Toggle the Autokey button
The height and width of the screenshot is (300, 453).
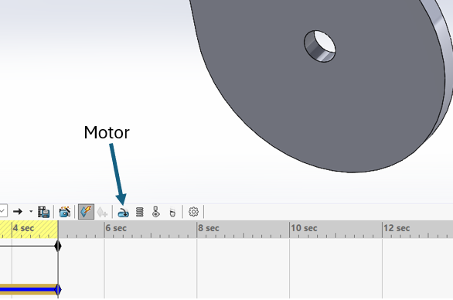tap(86, 212)
